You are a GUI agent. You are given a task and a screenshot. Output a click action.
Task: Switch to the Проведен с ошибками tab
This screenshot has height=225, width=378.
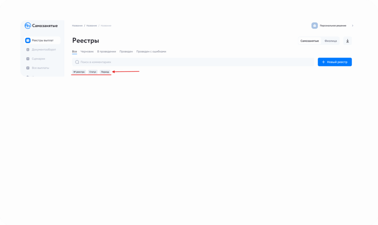click(x=151, y=52)
